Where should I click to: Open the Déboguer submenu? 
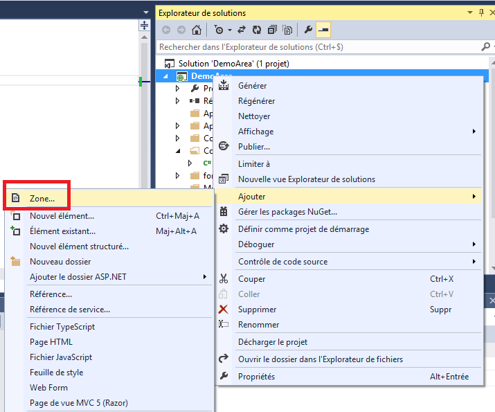click(349, 244)
